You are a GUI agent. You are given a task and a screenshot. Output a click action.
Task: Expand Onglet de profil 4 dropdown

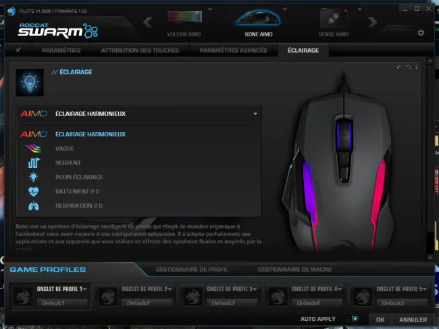tap(339, 289)
